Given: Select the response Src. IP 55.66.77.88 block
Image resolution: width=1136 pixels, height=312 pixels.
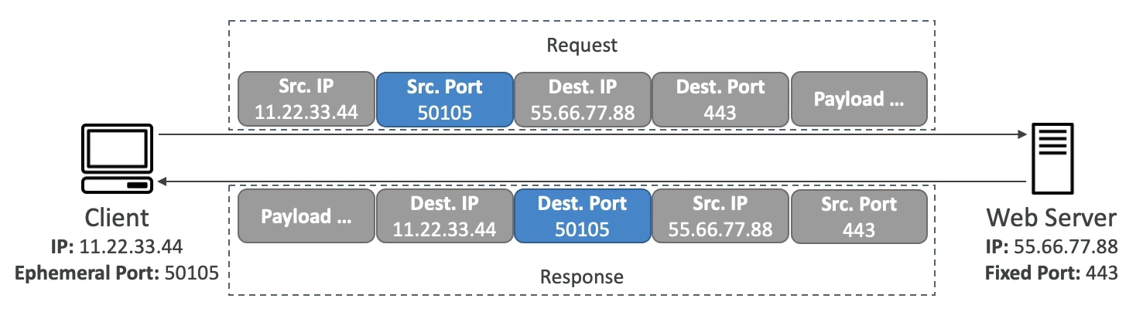Looking at the screenshot, I should pos(720,217).
